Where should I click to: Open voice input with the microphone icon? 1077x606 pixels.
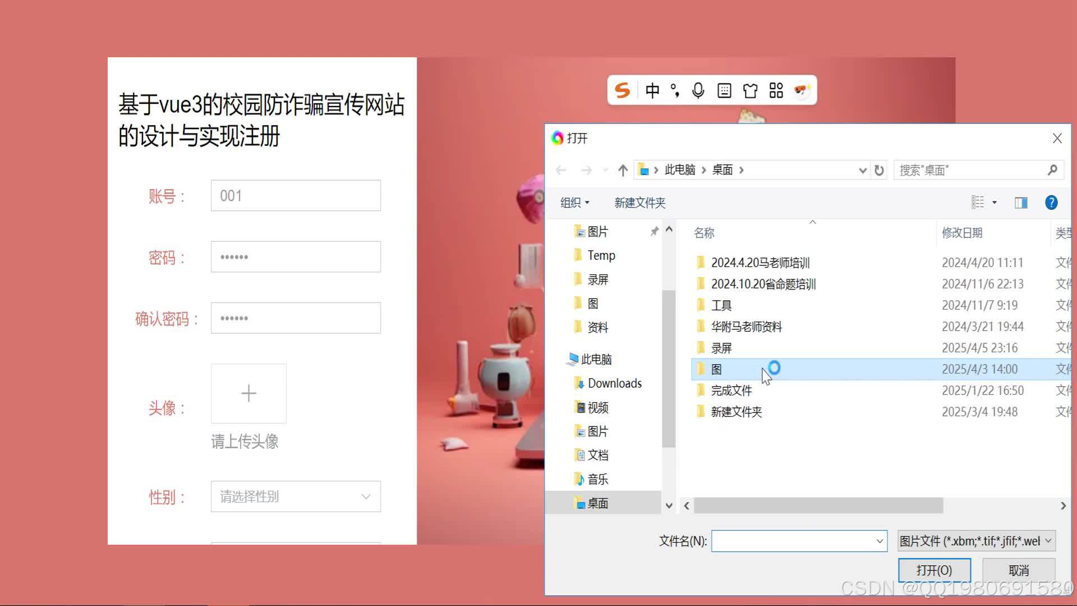point(698,90)
